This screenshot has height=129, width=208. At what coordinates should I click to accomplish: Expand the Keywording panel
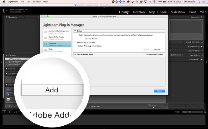202,47
